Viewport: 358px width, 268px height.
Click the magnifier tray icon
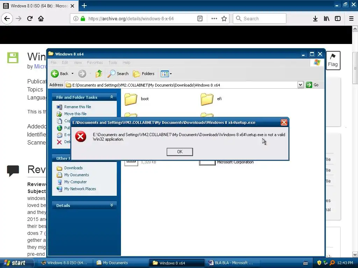332,263
